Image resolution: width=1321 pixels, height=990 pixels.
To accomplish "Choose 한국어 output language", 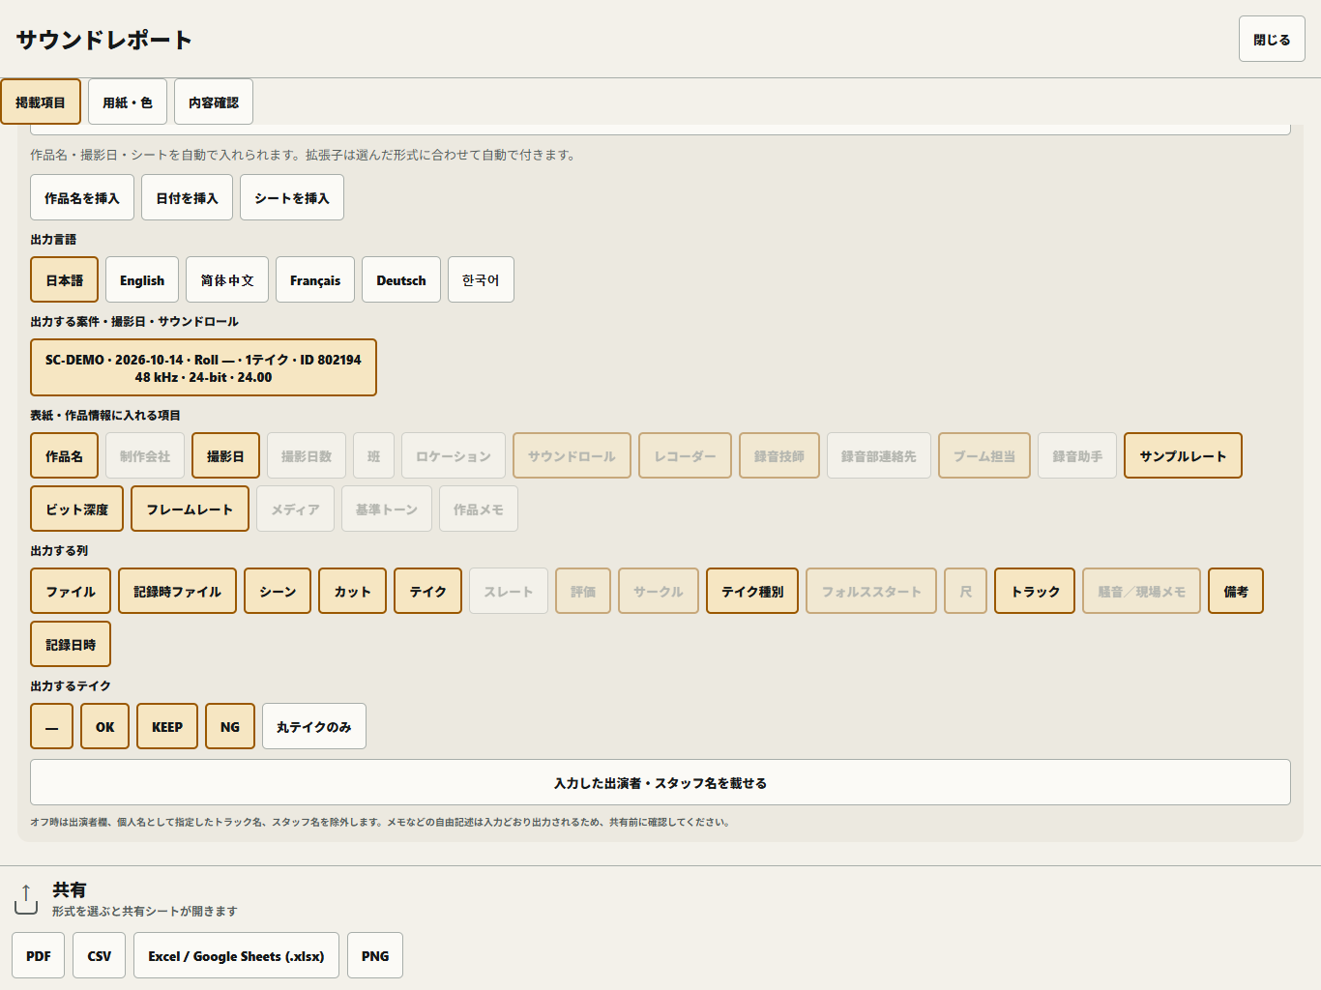I will click(481, 279).
